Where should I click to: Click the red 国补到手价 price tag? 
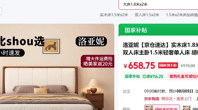coord(168,65)
